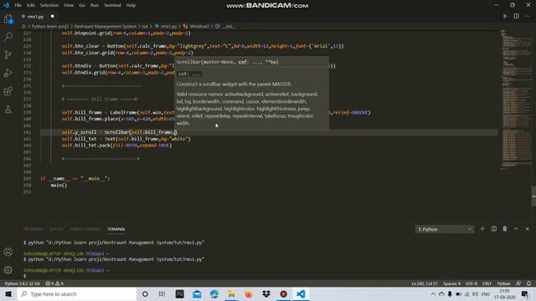
Task: Change indentation via Spaces: 4
Action: point(451,283)
